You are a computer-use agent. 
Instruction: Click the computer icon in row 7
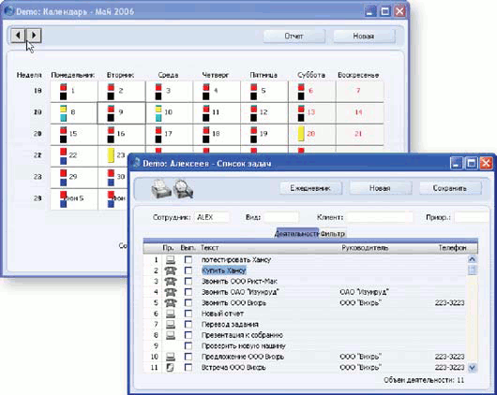(x=171, y=325)
